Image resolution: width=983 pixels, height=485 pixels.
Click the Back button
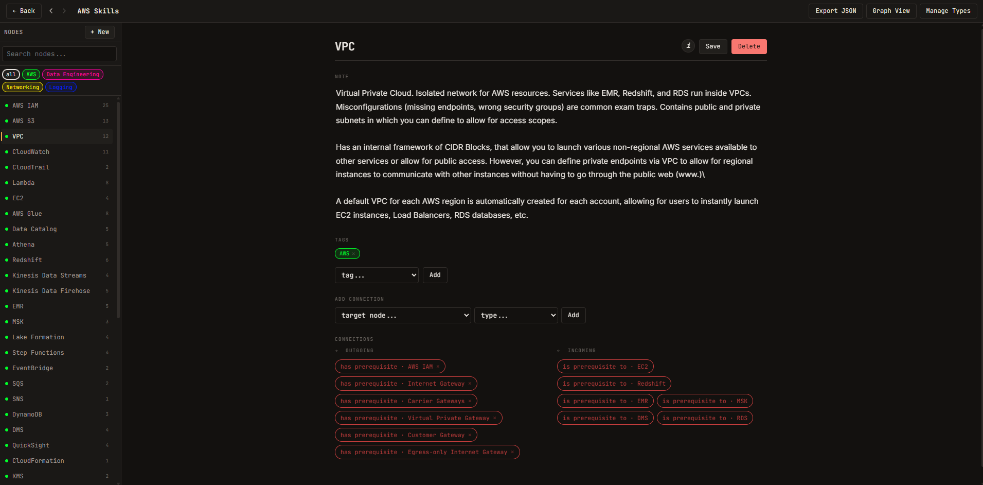[x=24, y=11]
